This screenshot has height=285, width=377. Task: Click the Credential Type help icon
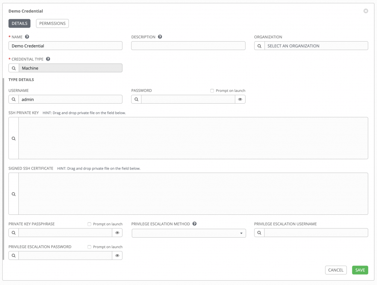(48, 59)
